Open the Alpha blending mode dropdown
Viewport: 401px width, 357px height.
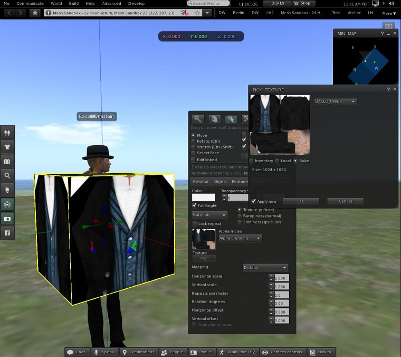[x=241, y=238]
